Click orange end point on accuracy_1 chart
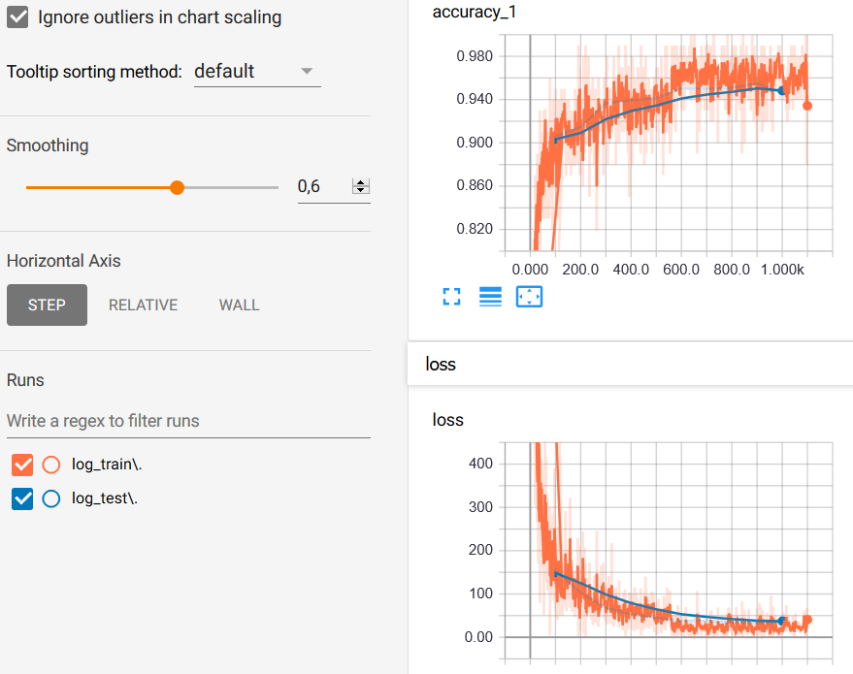The width and height of the screenshot is (853, 674). coord(807,106)
